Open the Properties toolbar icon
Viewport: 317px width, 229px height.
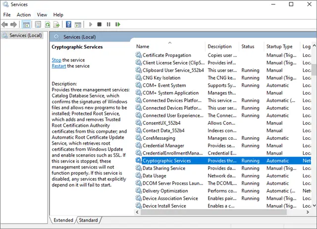point(38,25)
